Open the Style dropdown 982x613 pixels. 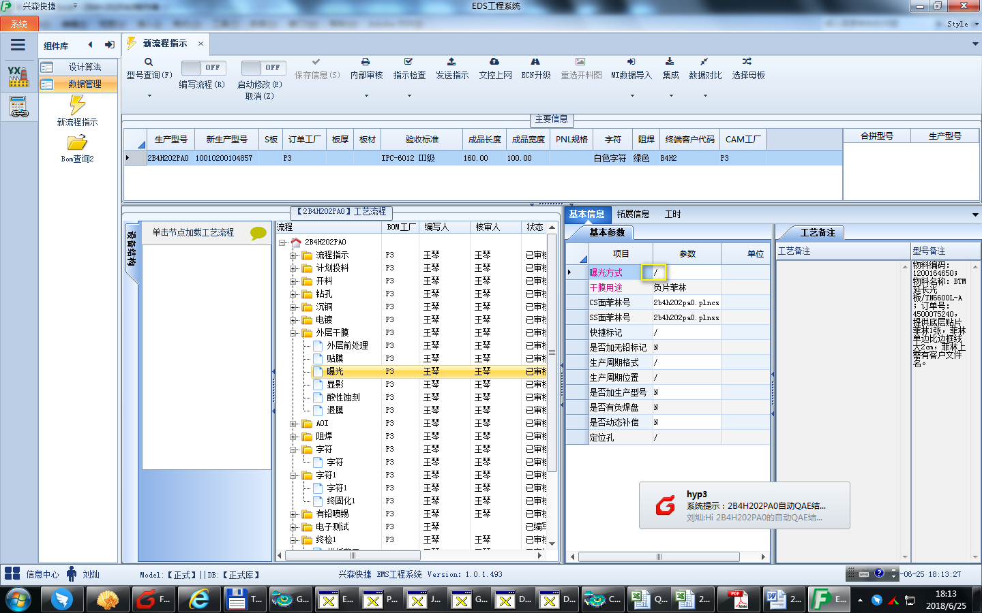point(962,24)
